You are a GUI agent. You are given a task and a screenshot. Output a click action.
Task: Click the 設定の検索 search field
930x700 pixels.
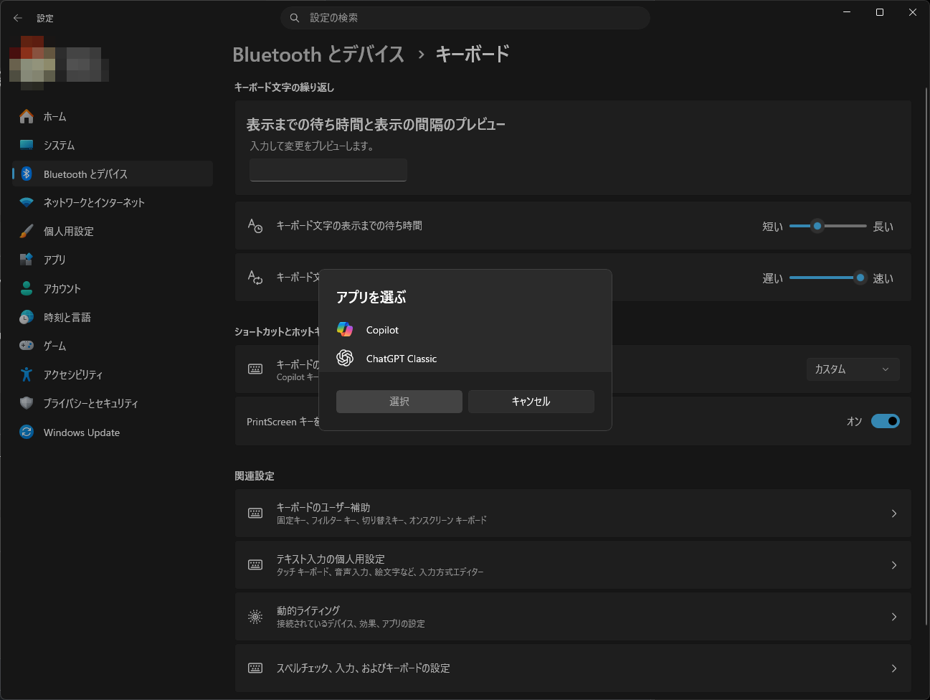(465, 18)
